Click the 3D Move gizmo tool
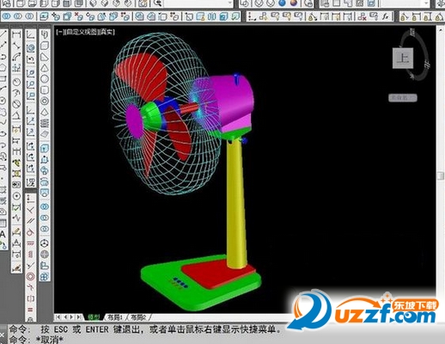445x344 pixels. point(45,243)
